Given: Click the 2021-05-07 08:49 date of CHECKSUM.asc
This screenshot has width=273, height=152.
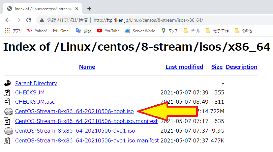Looking at the screenshot, I should tap(184, 102).
